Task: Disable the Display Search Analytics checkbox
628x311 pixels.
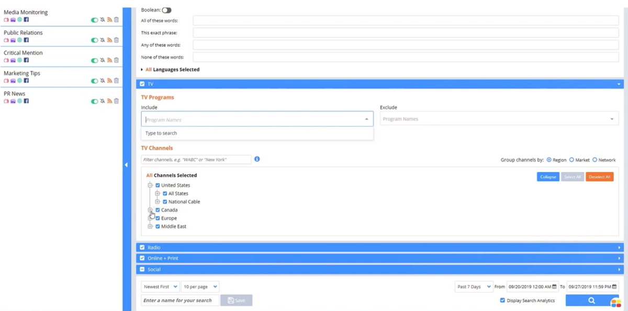Action: [502, 301]
